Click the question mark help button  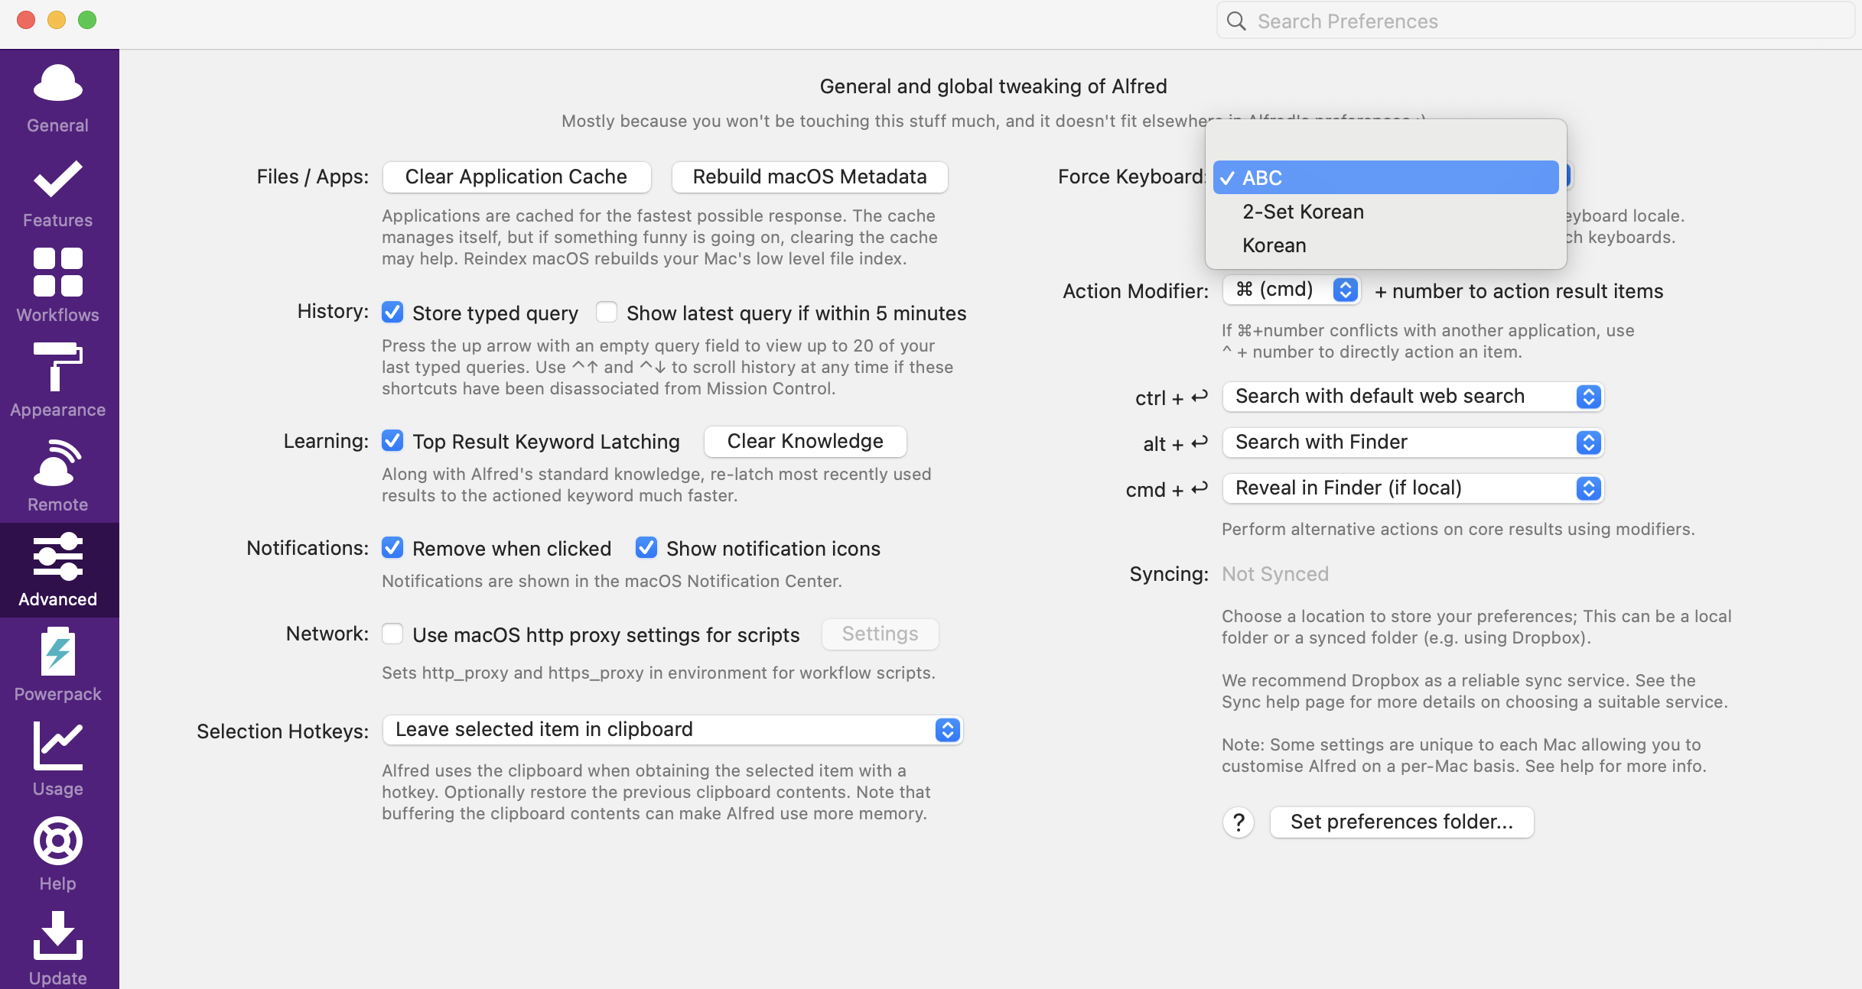click(1239, 822)
